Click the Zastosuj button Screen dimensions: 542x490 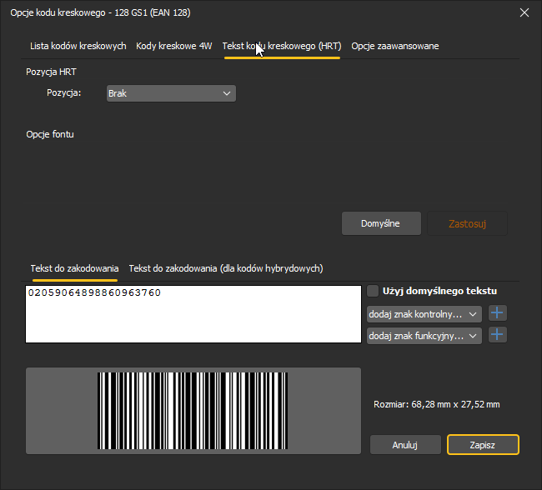tap(467, 223)
